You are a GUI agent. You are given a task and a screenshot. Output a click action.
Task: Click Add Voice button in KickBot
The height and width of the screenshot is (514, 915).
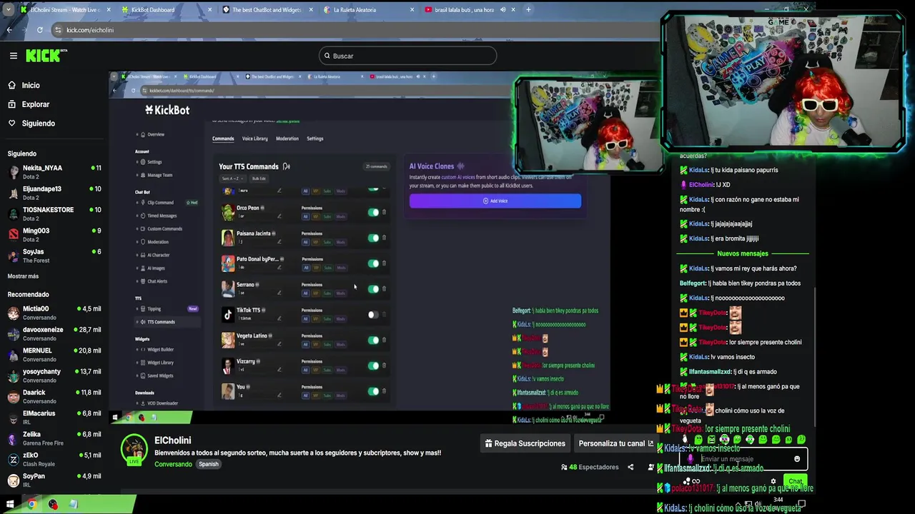[495, 201]
